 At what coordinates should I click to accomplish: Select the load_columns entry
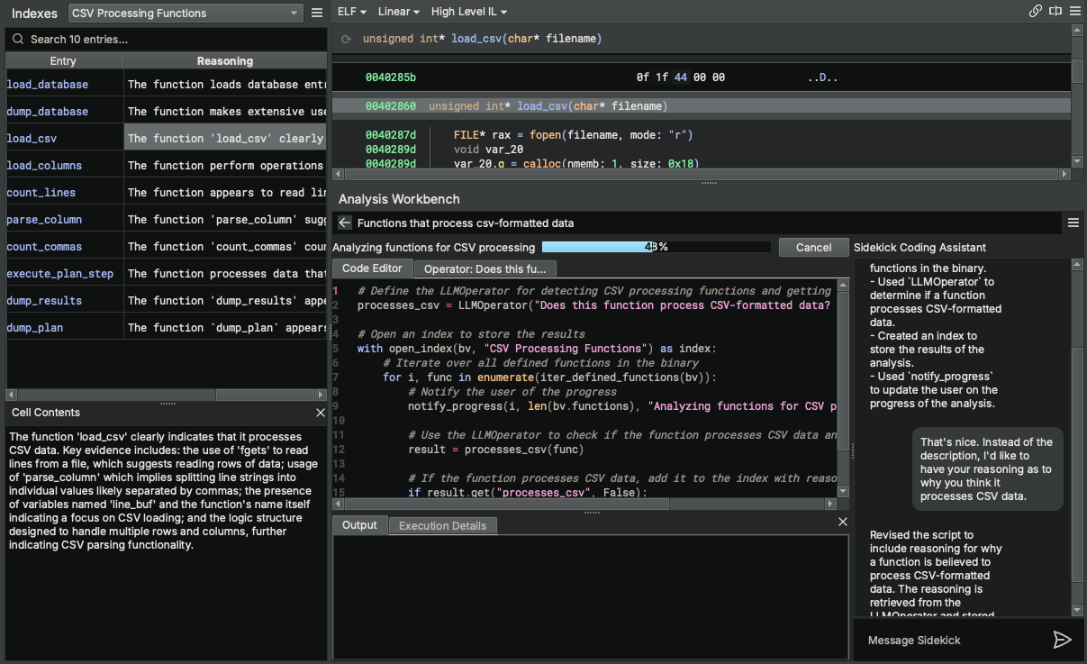64,165
